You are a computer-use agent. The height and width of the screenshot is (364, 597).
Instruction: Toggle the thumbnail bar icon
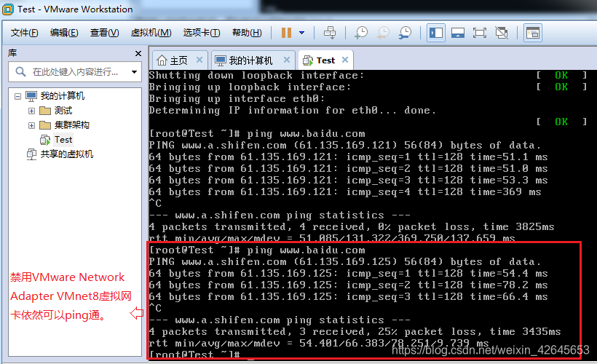pos(458,33)
